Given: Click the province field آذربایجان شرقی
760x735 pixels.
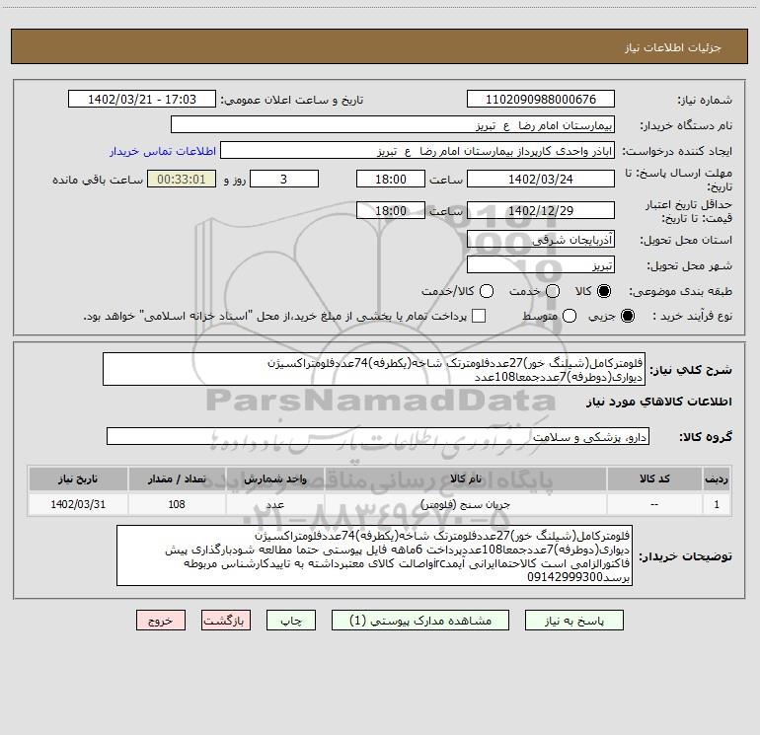Looking at the screenshot, I should coord(541,240).
